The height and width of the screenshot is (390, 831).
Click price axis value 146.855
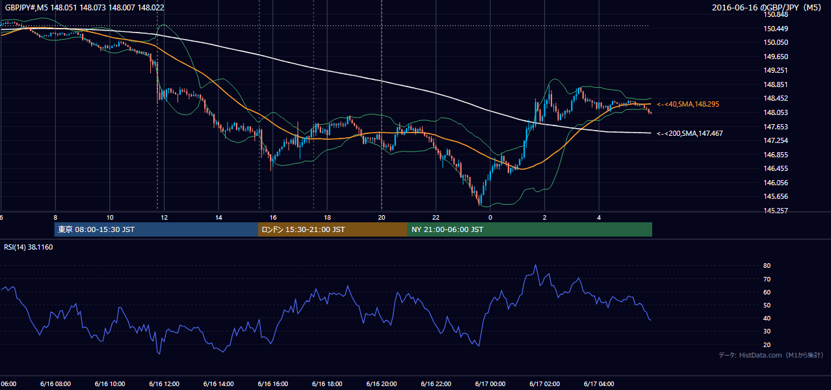click(775, 155)
